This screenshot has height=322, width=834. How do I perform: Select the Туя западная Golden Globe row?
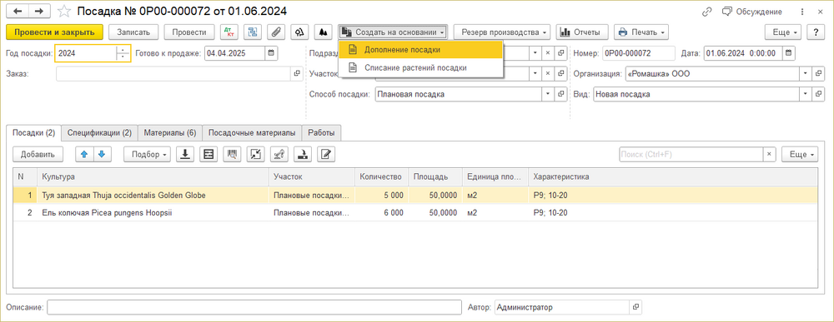coord(414,196)
